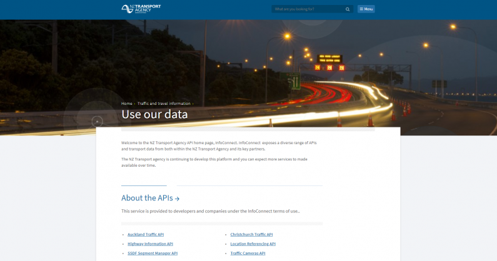Click the 'continuing to develop this platform' paragraph
This screenshot has height=261, width=497.
214,162
